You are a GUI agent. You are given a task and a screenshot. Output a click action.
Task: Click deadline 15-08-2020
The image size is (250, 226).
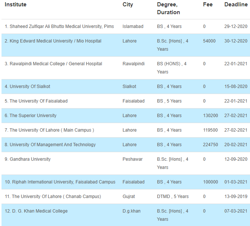[236, 87]
